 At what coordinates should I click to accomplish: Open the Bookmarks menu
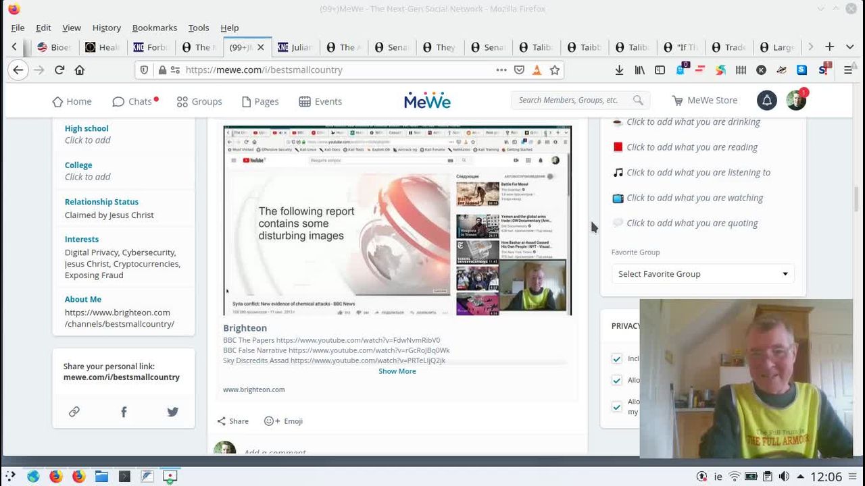[x=154, y=28]
